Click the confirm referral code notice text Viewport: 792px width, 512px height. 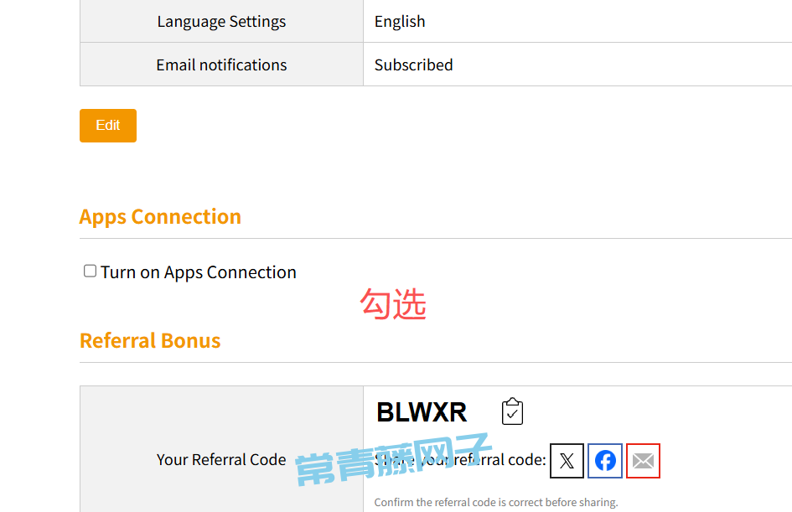pos(496,503)
